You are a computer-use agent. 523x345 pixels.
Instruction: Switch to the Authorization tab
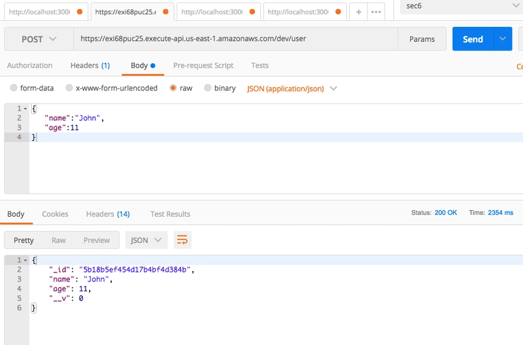29,65
